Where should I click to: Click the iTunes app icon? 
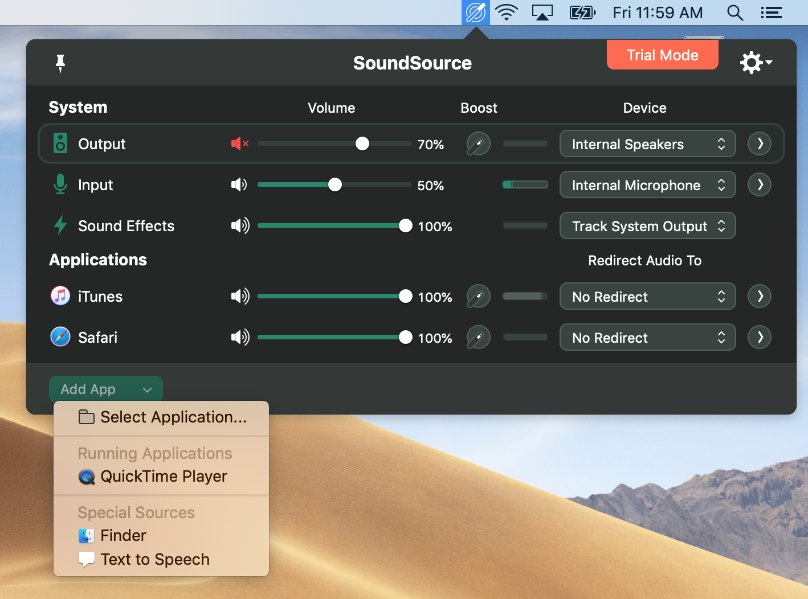(x=60, y=296)
